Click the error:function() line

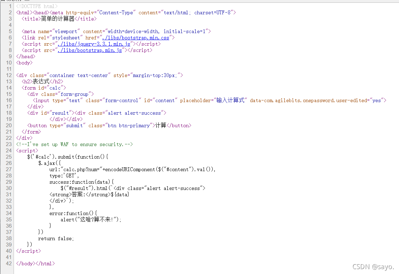click(x=73, y=213)
